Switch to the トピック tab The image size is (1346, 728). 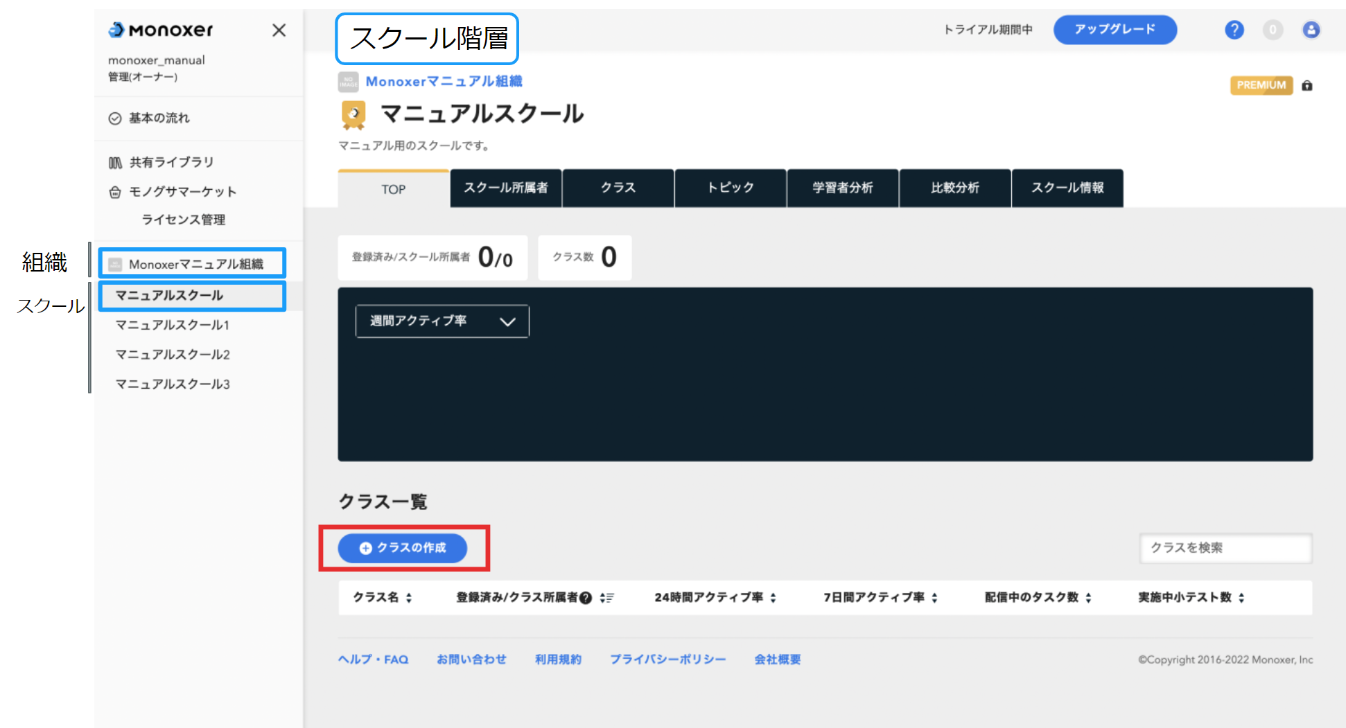(x=731, y=188)
